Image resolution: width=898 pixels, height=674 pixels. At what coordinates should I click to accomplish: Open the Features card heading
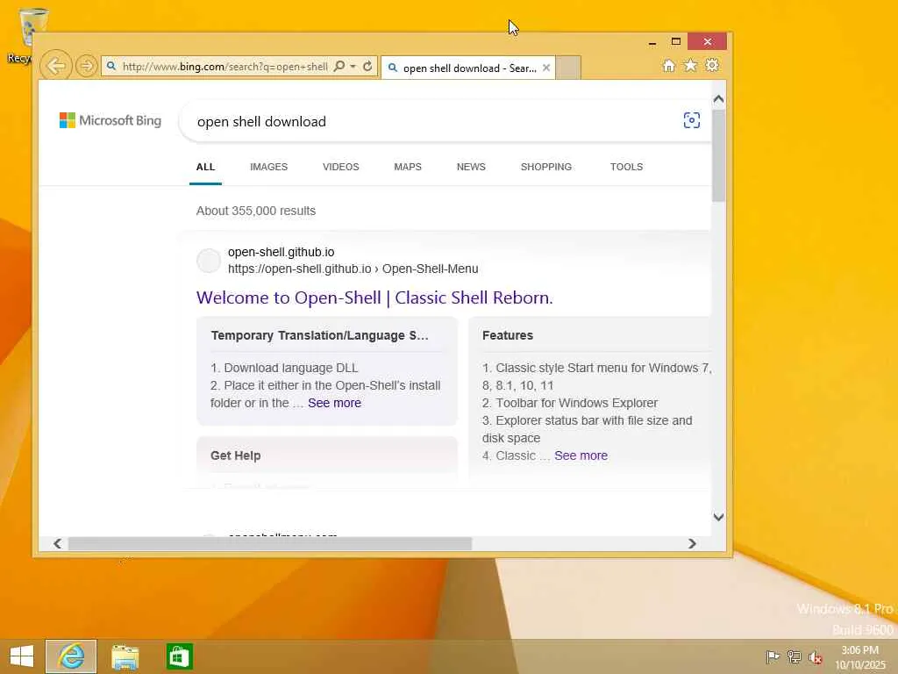pos(508,335)
